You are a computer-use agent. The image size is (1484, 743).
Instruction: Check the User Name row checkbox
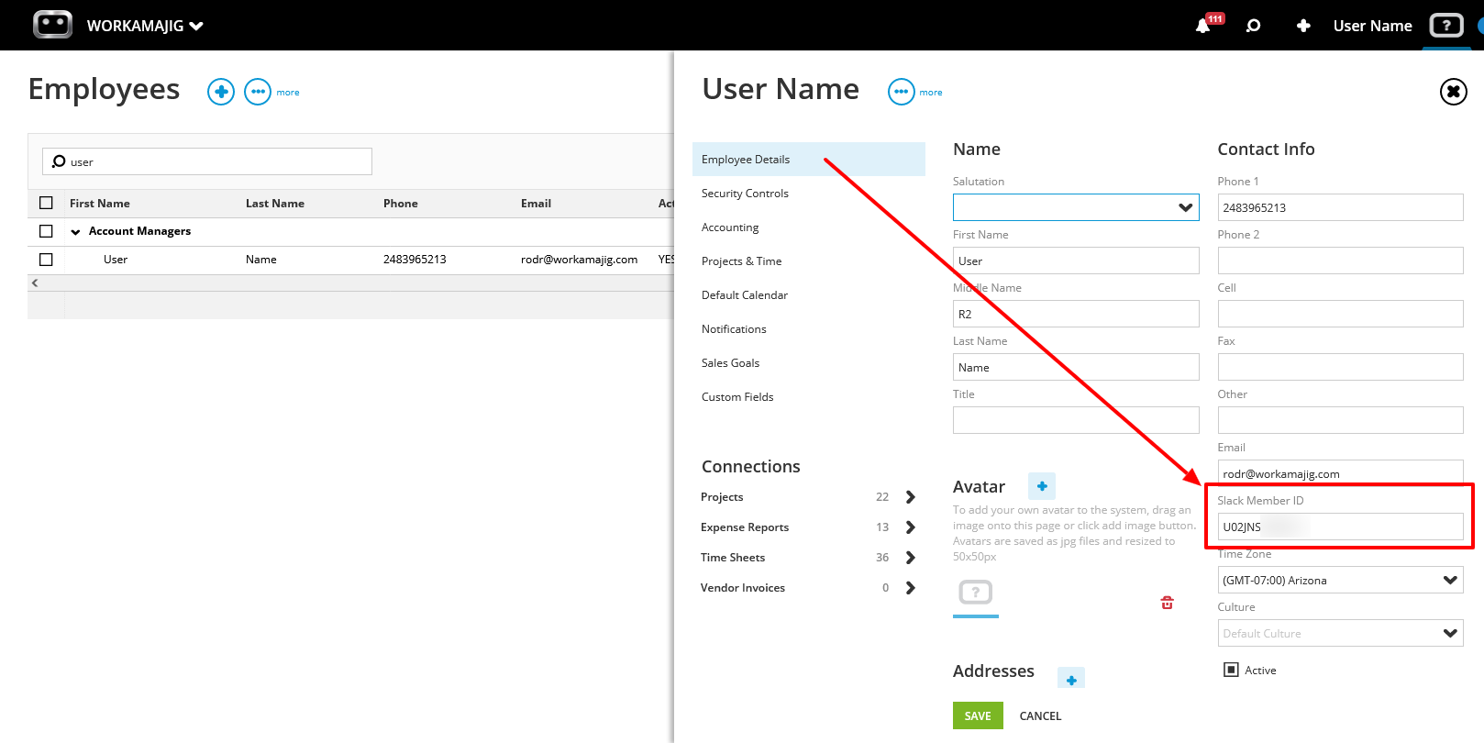[46, 260]
